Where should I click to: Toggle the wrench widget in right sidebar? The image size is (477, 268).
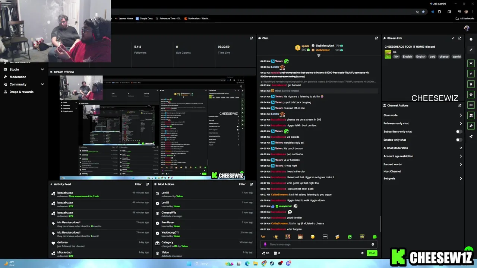click(471, 126)
